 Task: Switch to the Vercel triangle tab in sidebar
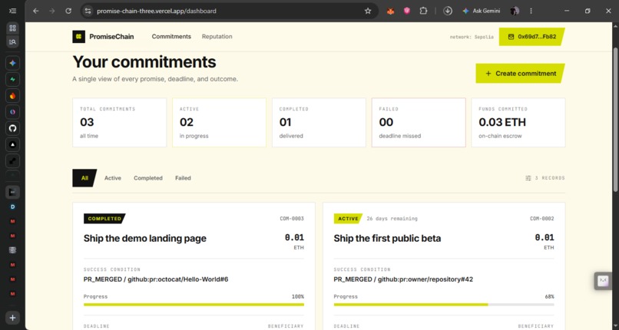pyautogui.click(x=12, y=145)
